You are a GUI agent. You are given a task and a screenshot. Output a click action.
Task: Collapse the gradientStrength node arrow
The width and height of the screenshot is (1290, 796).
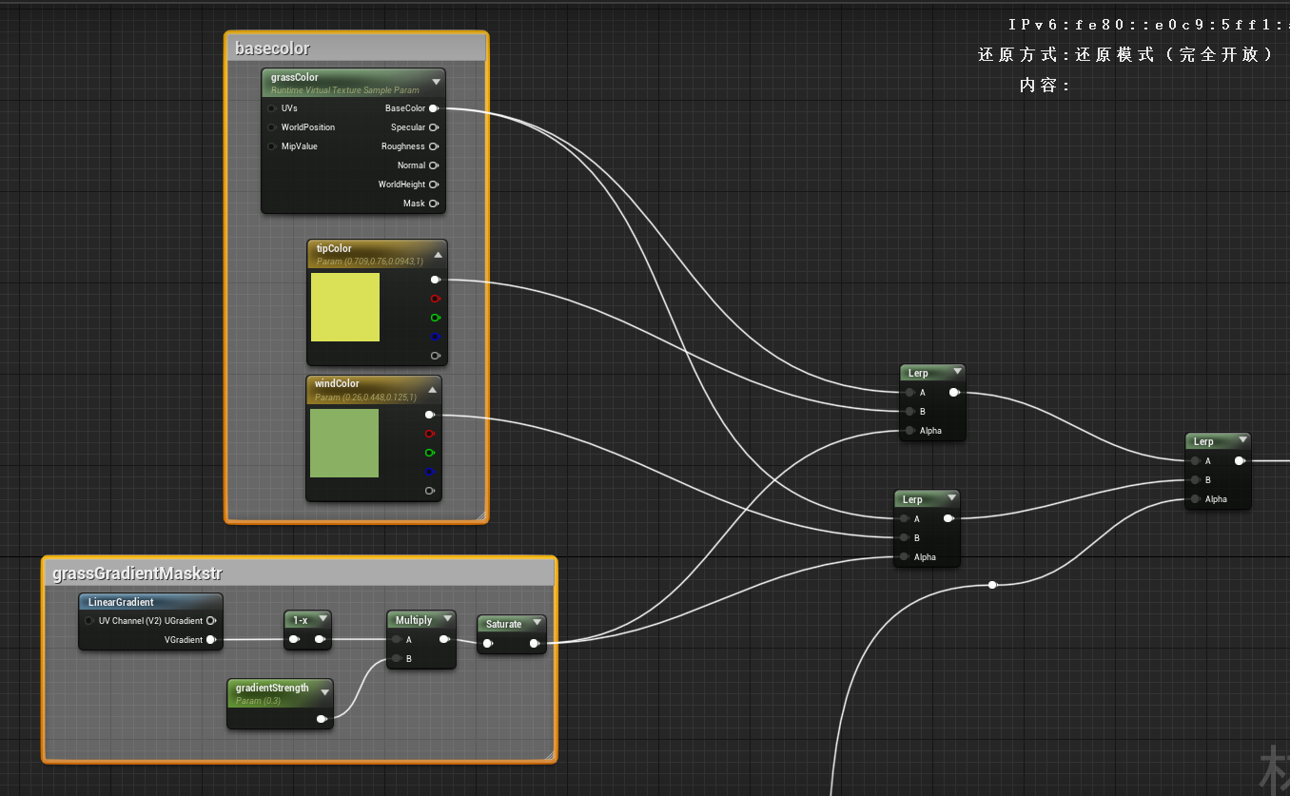tap(324, 692)
